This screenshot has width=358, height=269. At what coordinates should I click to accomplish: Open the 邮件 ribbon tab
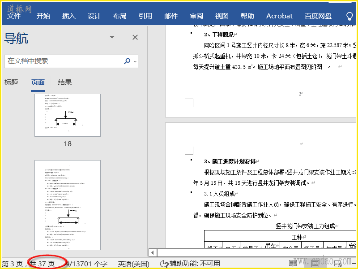171,16
